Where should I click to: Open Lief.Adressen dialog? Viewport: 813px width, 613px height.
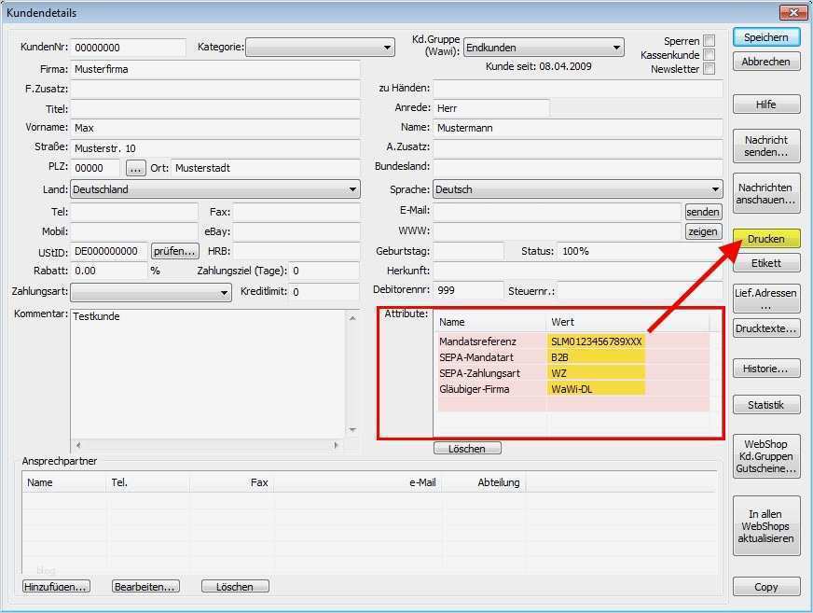pyautogui.click(x=766, y=299)
